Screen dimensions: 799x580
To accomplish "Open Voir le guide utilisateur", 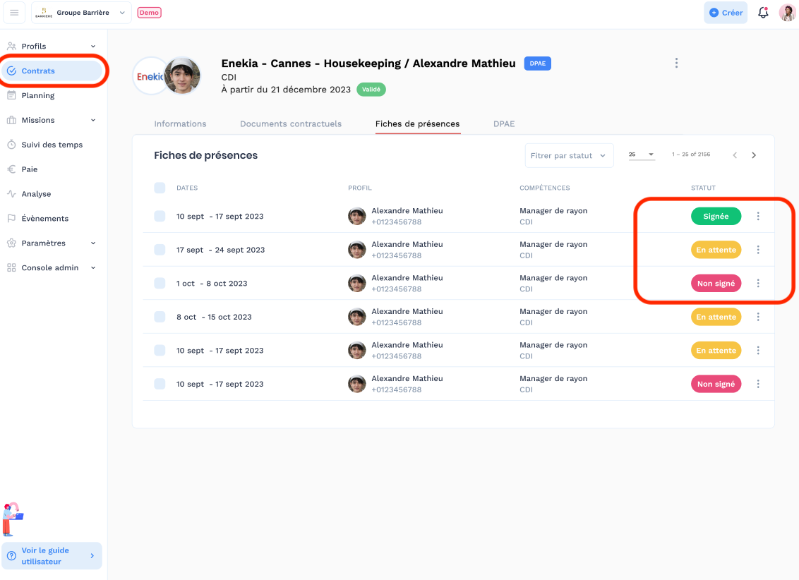I will [x=52, y=556].
